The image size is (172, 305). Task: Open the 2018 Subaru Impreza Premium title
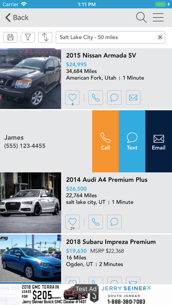tap(111, 242)
